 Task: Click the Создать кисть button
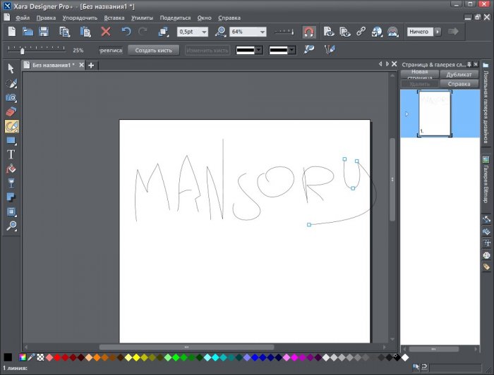(155, 50)
